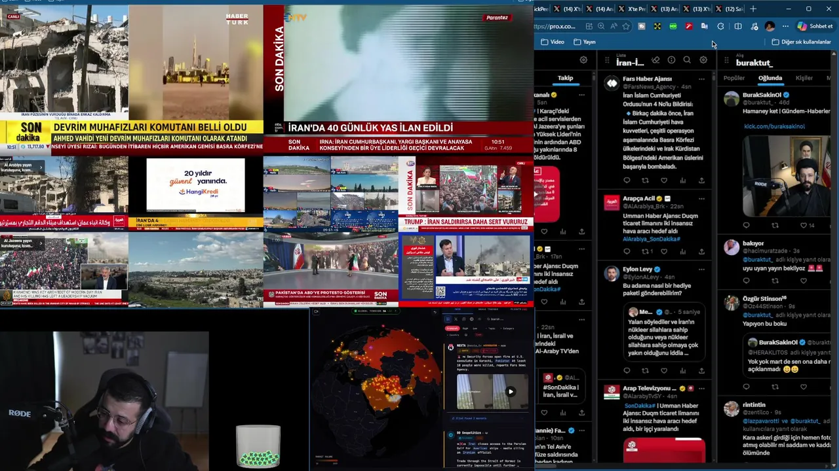839x471 pixels.
Task: Open the browser extensions puzzle icon
Action: [720, 26]
